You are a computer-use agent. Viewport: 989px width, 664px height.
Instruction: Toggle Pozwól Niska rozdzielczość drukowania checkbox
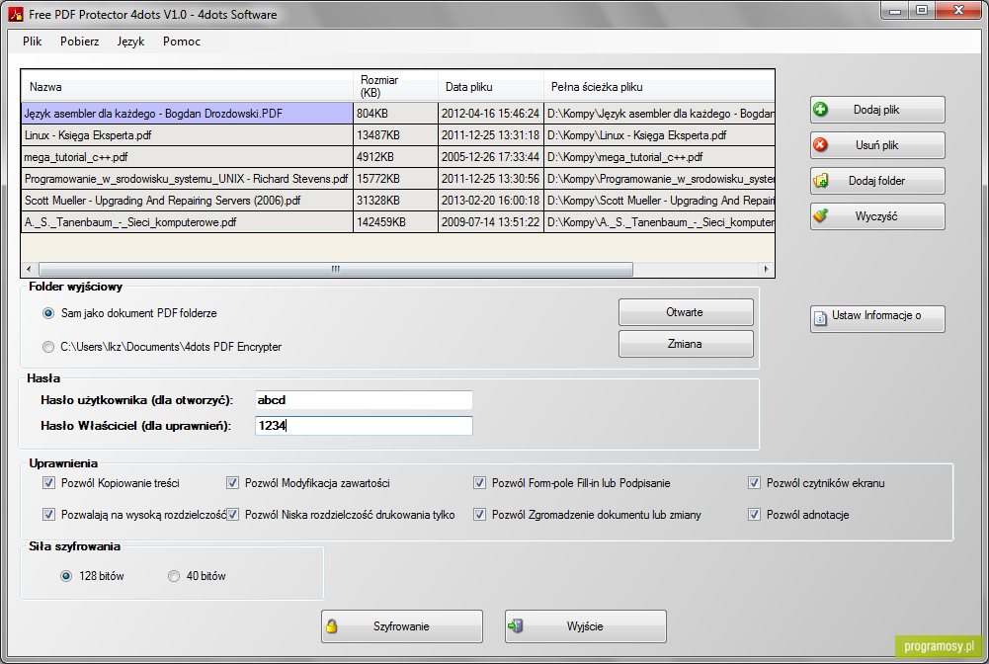point(233,515)
